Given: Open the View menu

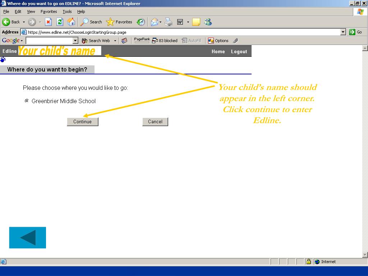Looking at the screenshot, I should coord(31,11).
